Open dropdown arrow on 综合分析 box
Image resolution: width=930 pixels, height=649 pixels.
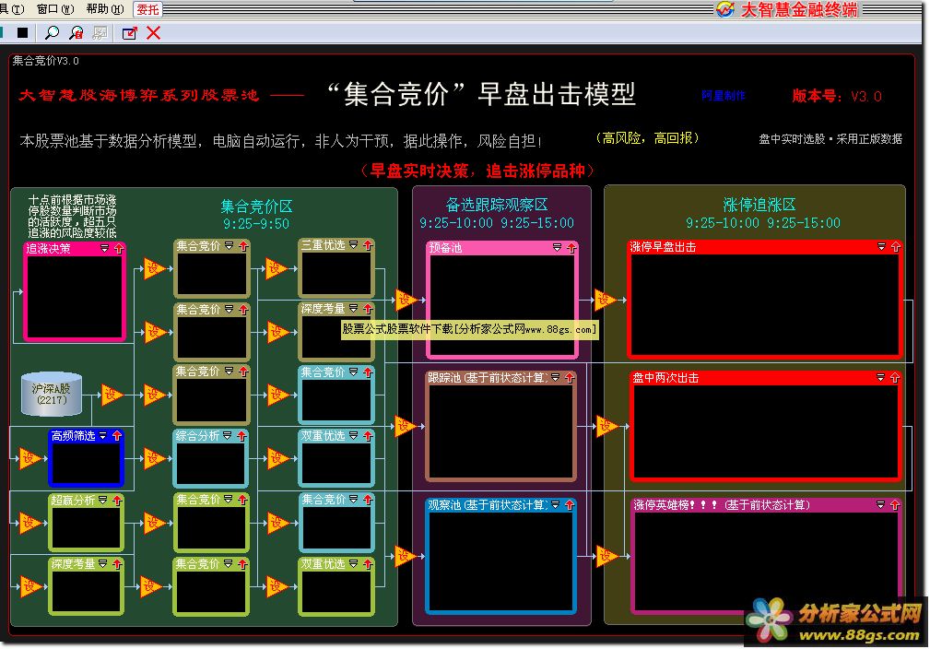[227, 436]
